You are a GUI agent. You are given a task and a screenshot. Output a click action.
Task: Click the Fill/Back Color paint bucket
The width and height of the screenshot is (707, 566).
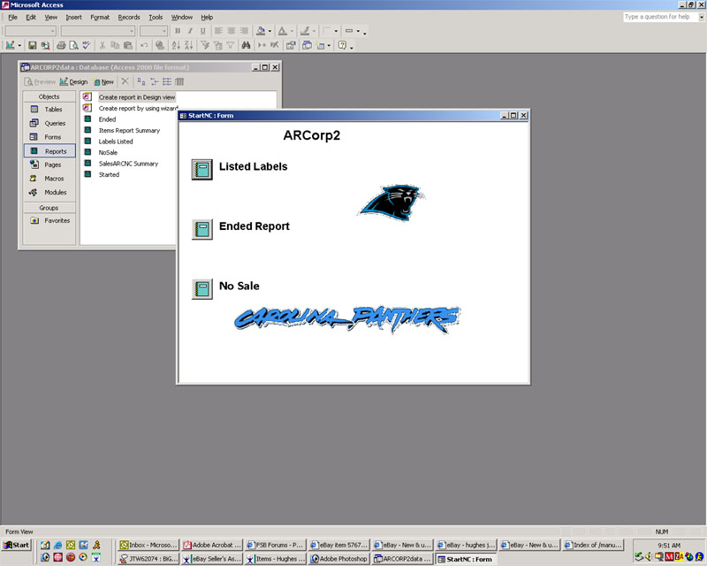pyautogui.click(x=261, y=31)
